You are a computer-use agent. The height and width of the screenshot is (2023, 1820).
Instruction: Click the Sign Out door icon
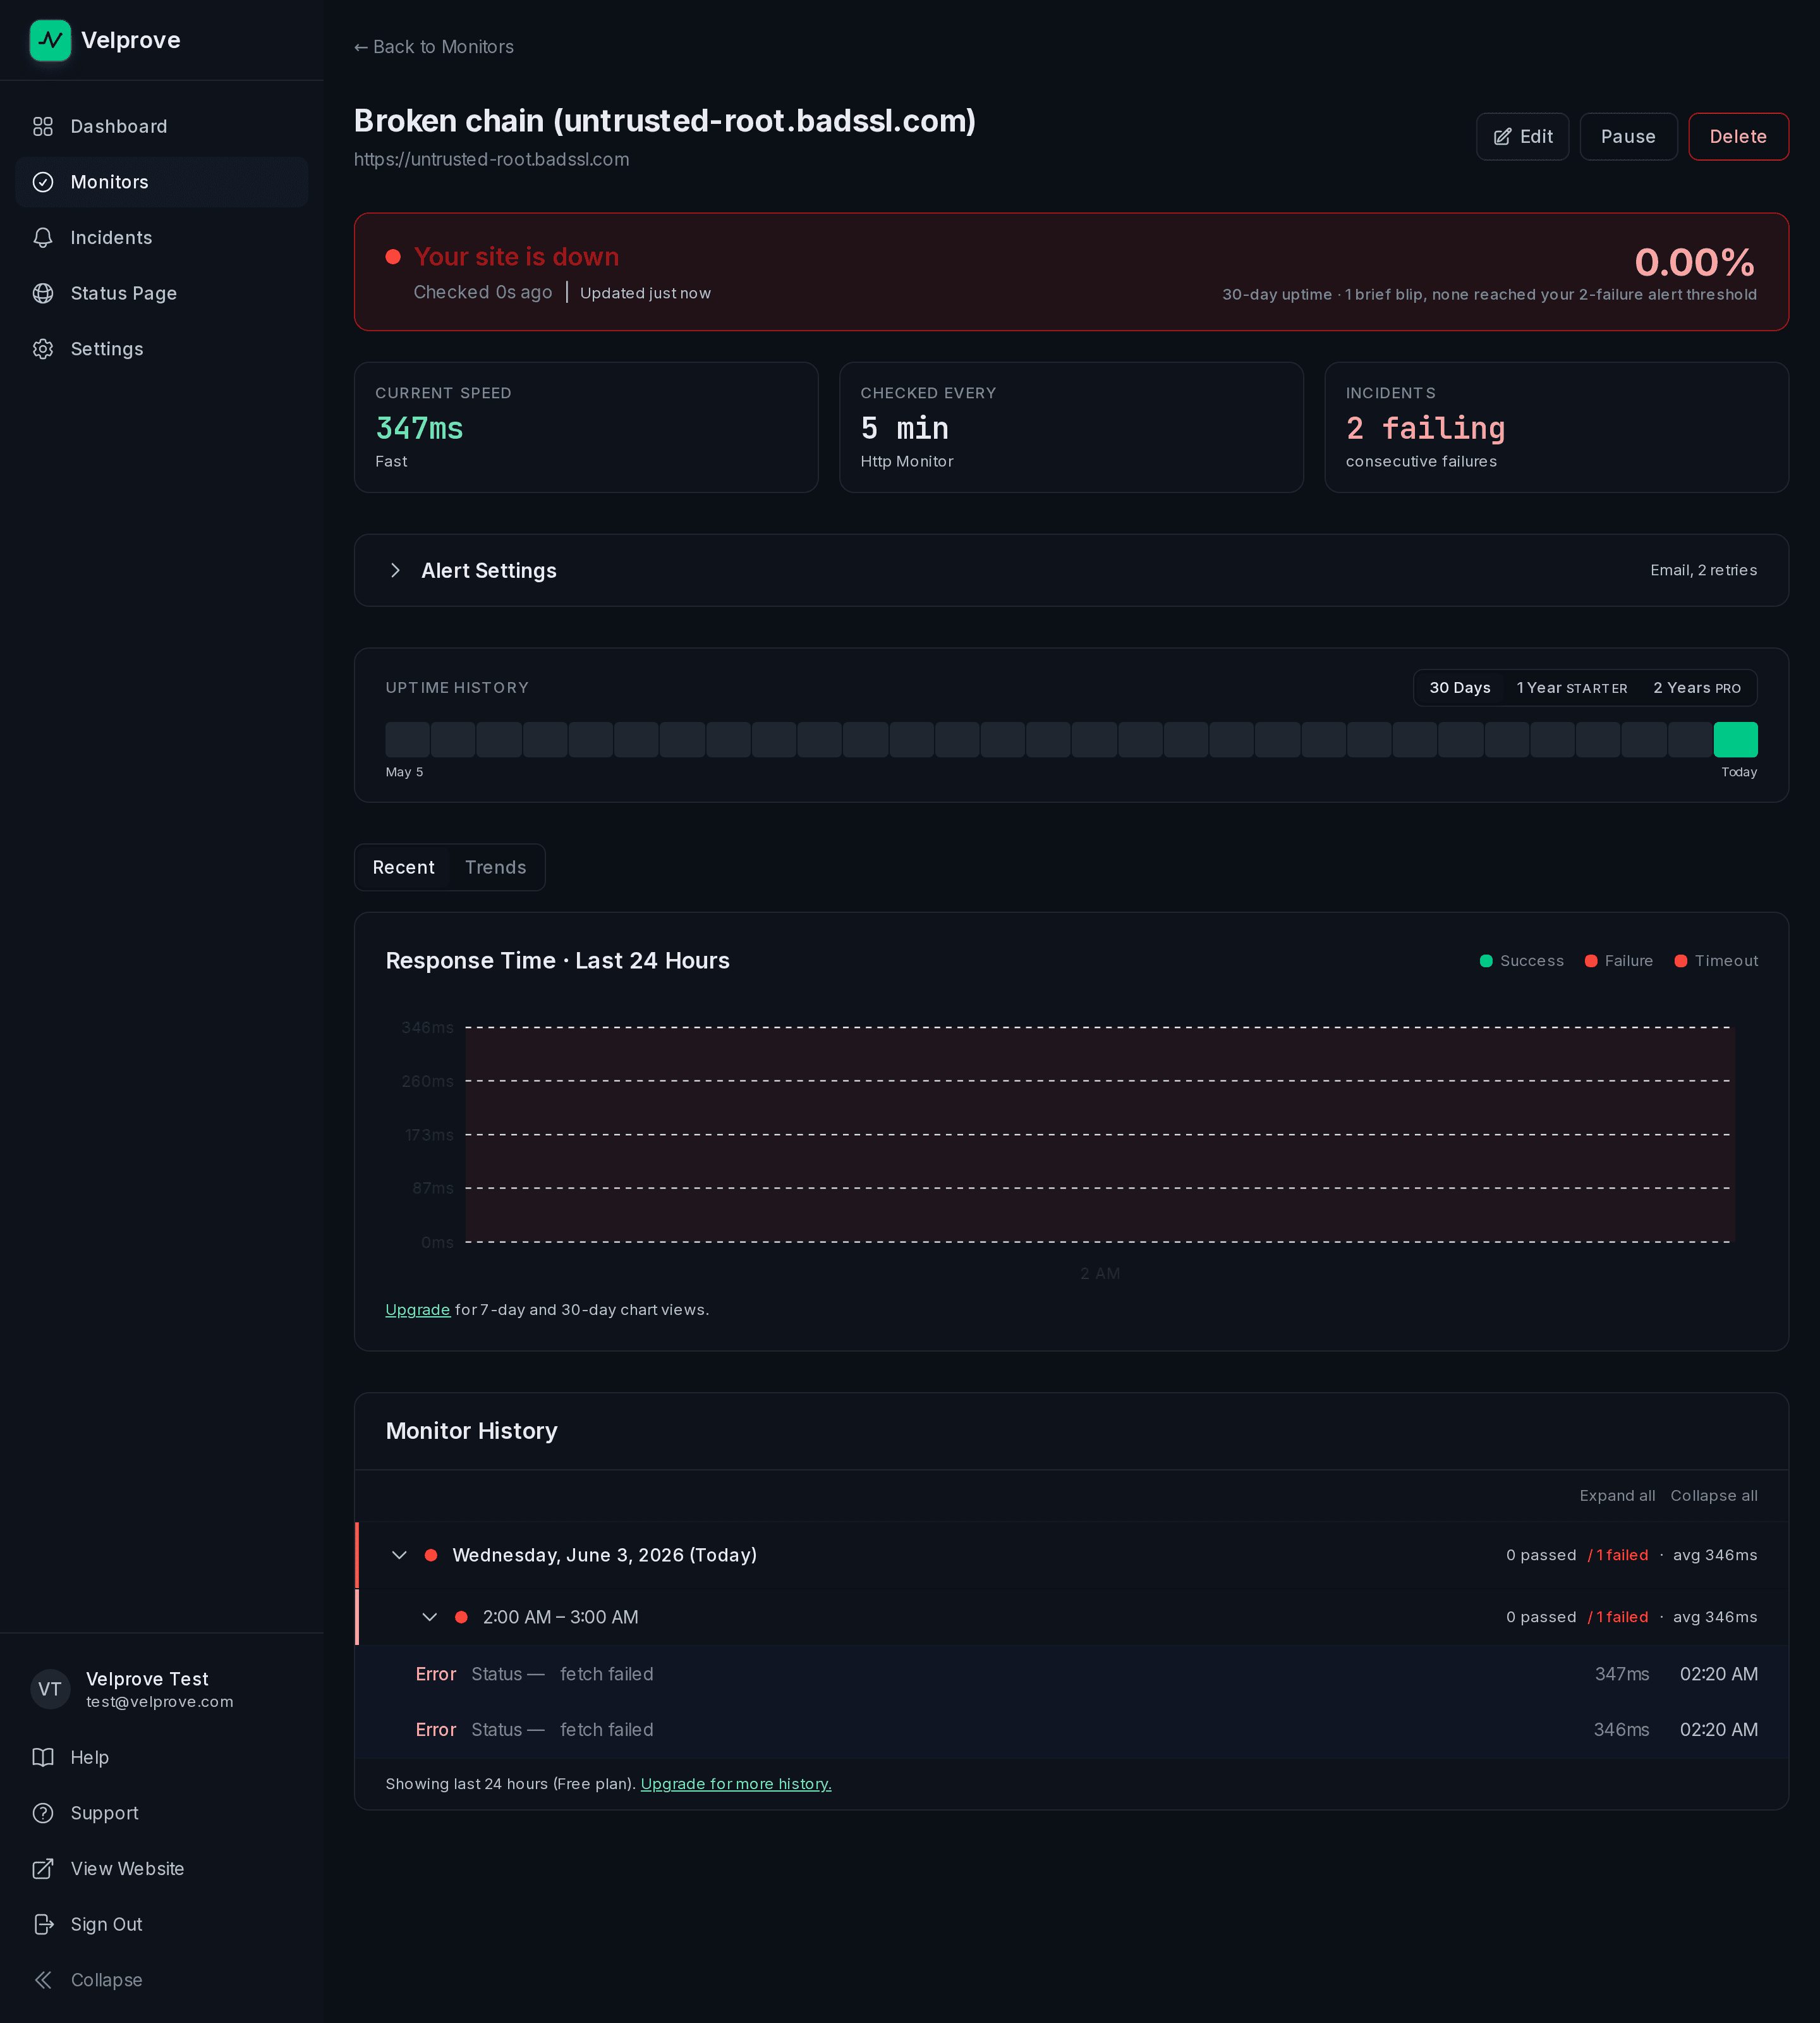coord(43,1924)
